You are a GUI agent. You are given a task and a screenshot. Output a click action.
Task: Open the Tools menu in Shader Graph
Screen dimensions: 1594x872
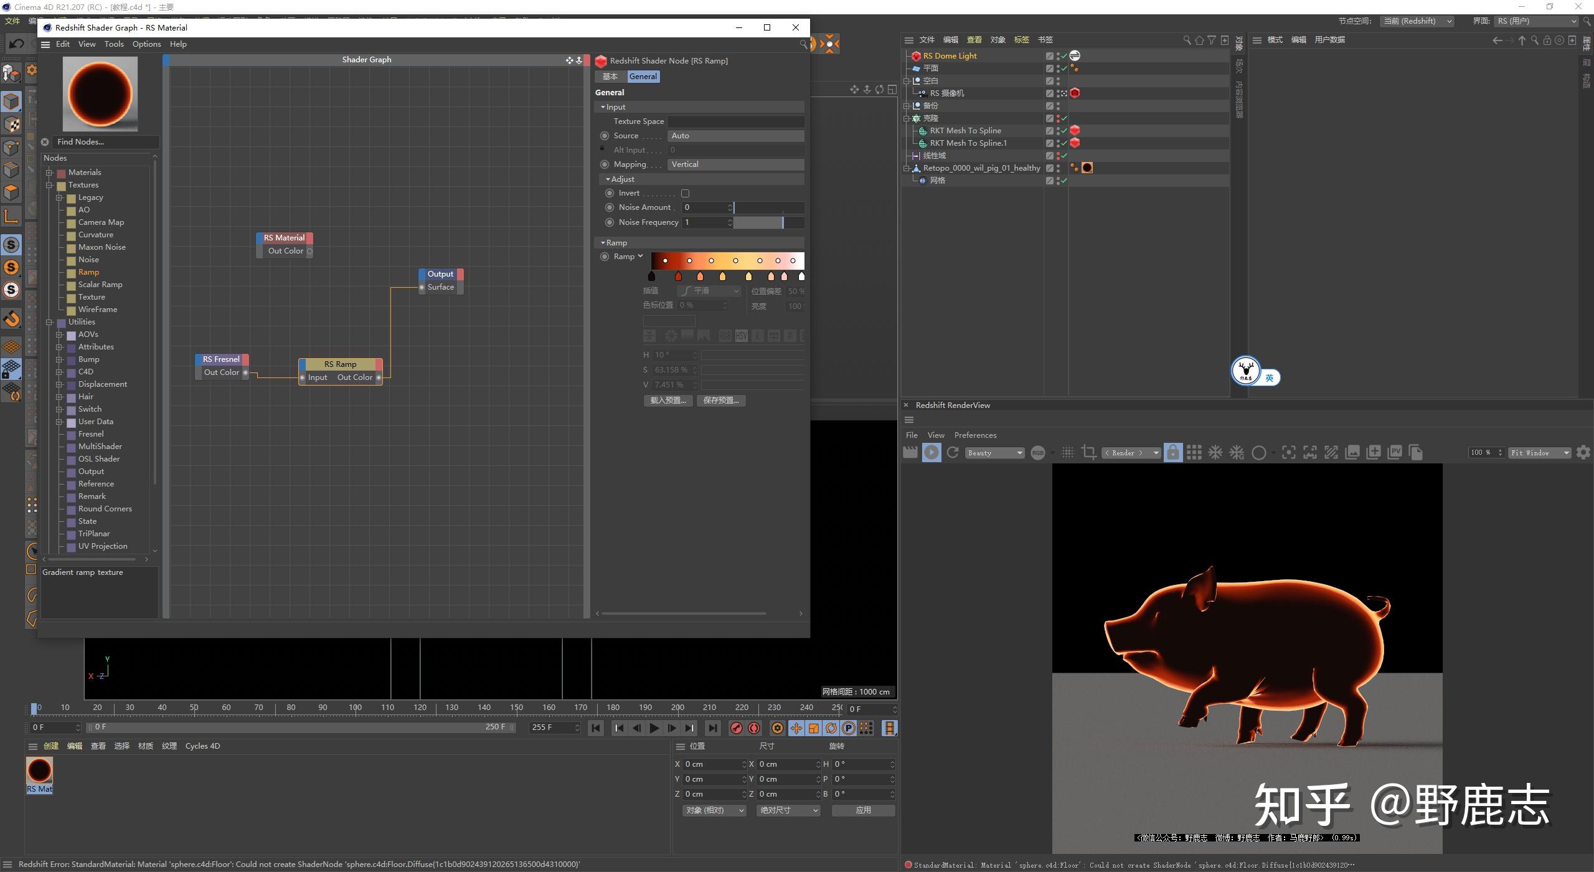pos(114,44)
